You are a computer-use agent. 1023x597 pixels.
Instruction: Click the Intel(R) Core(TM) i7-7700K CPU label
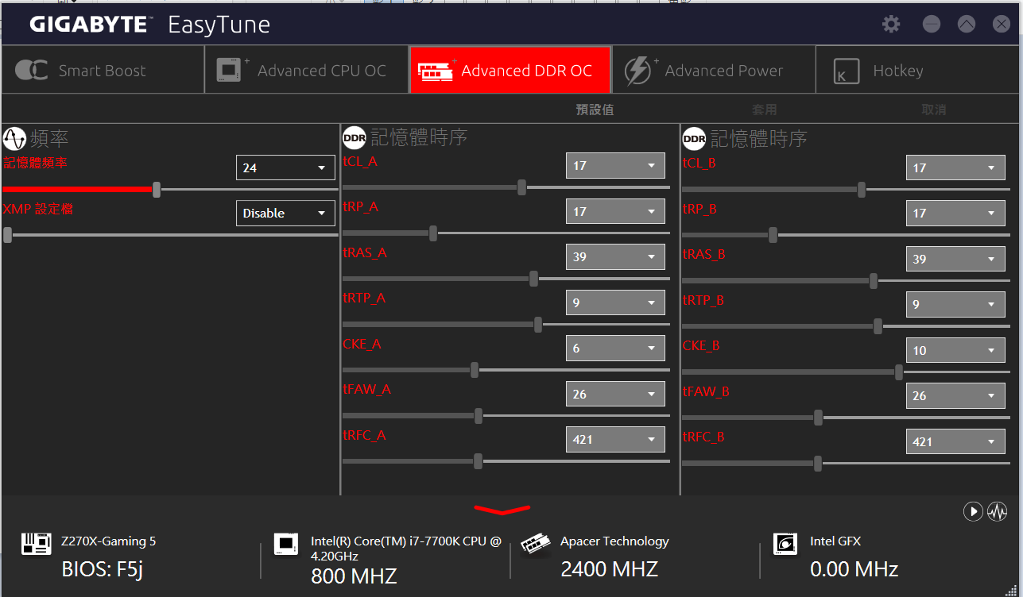pyautogui.click(x=406, y=549)
